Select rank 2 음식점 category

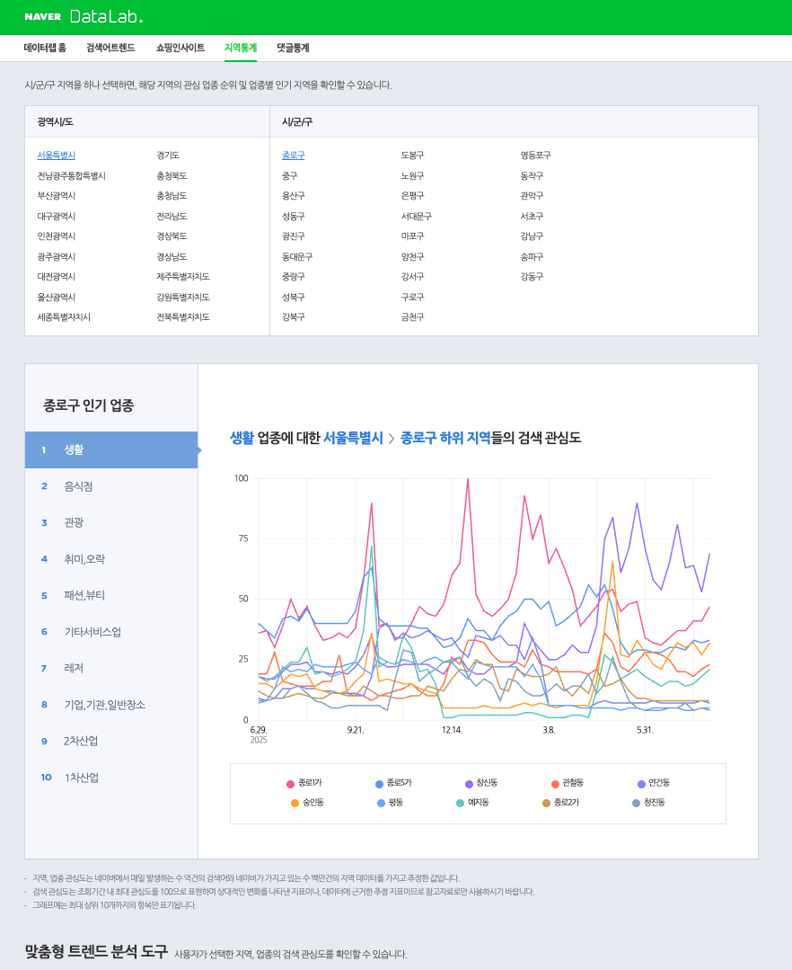(x=111, y=486)
